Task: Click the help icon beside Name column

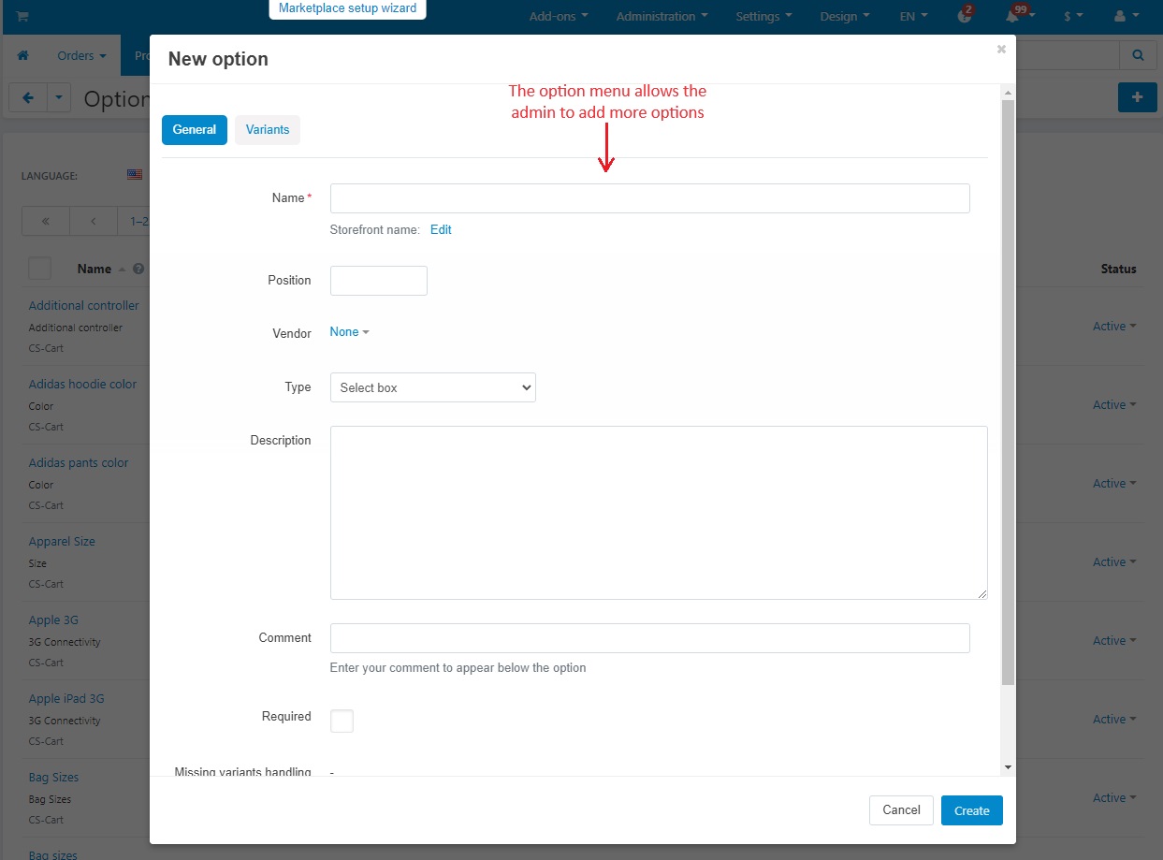Action: point(138,269)
